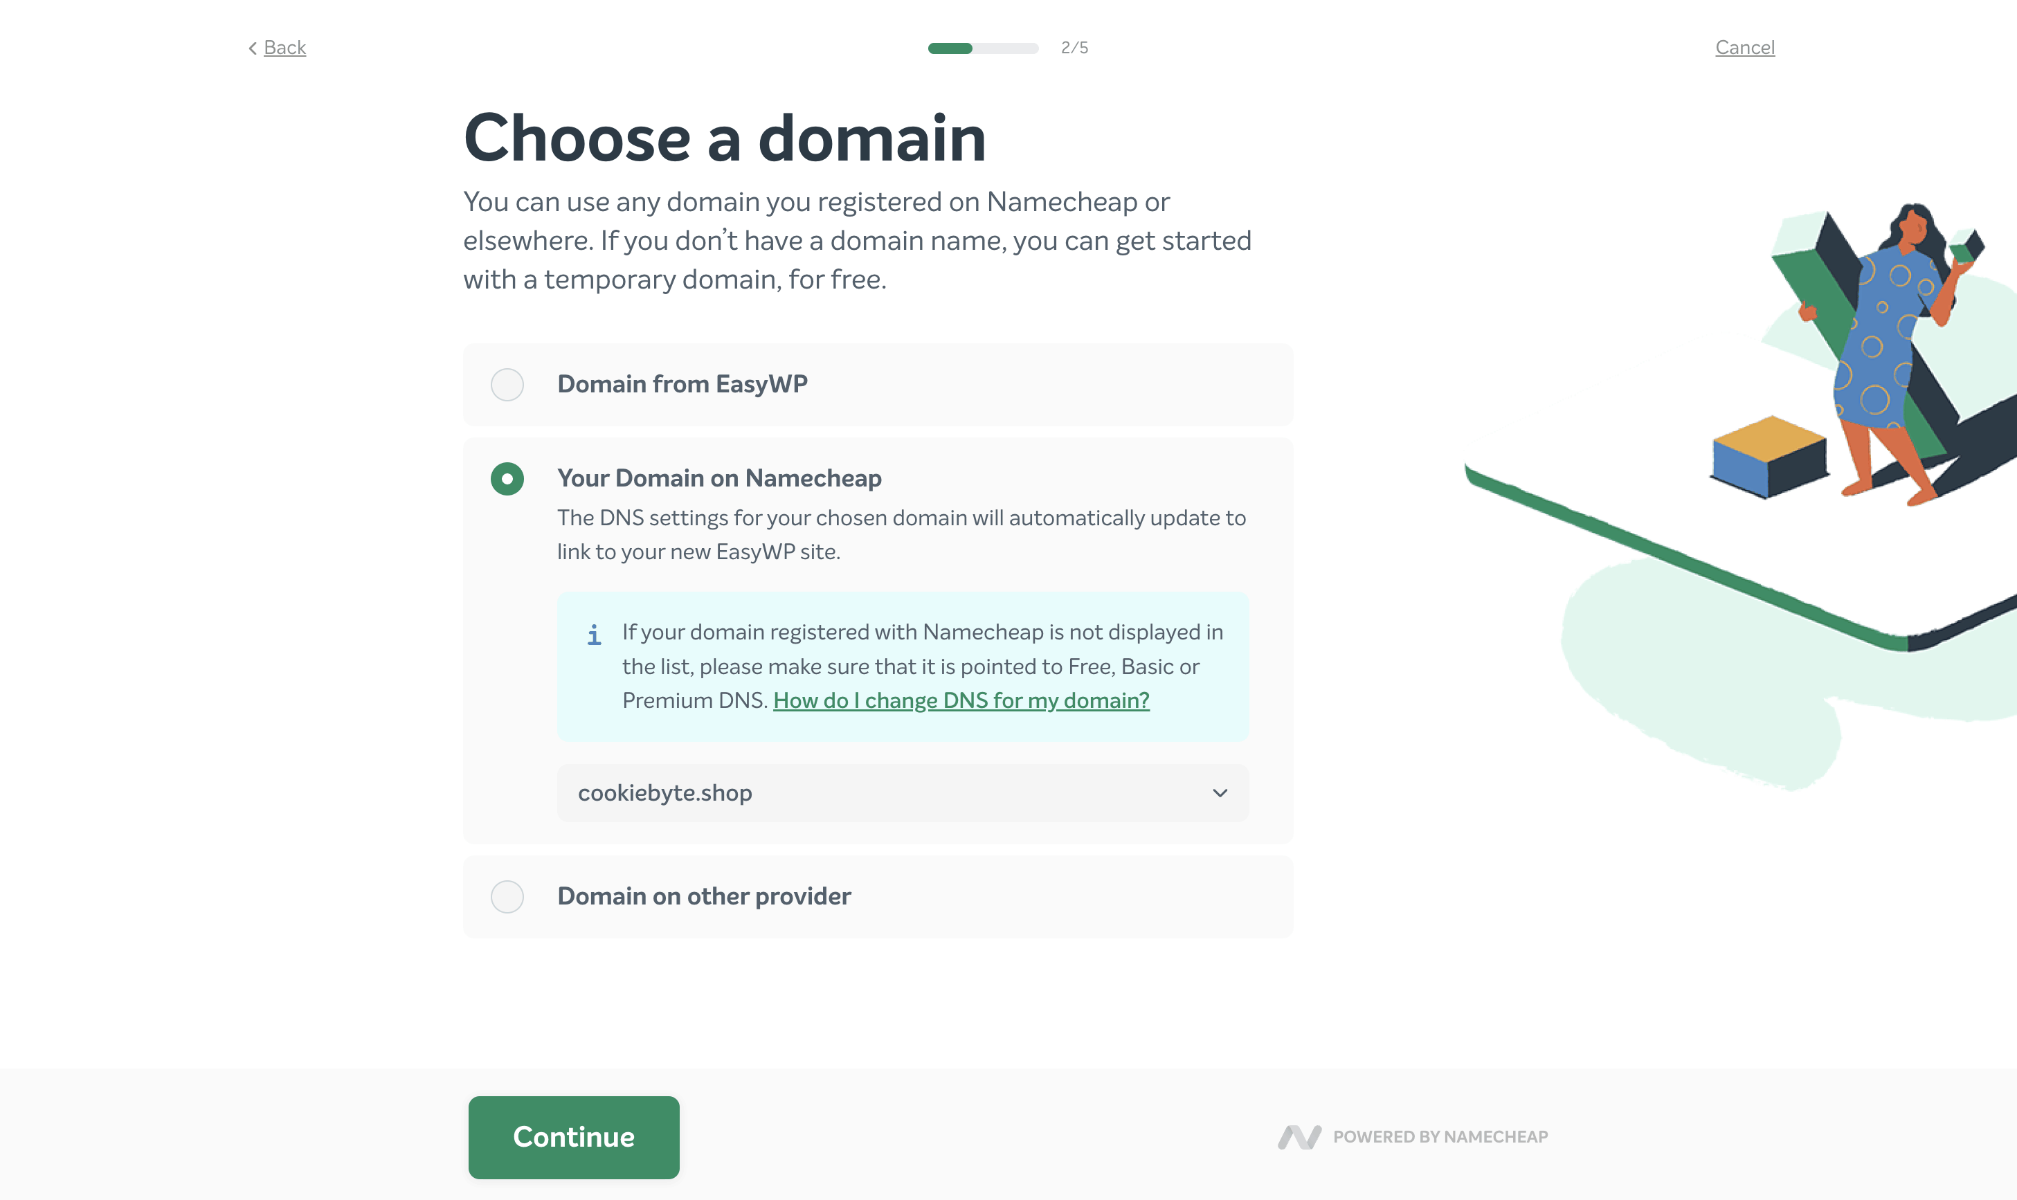Expand the dropdown chevron arrow for domains

(1220, 793)
